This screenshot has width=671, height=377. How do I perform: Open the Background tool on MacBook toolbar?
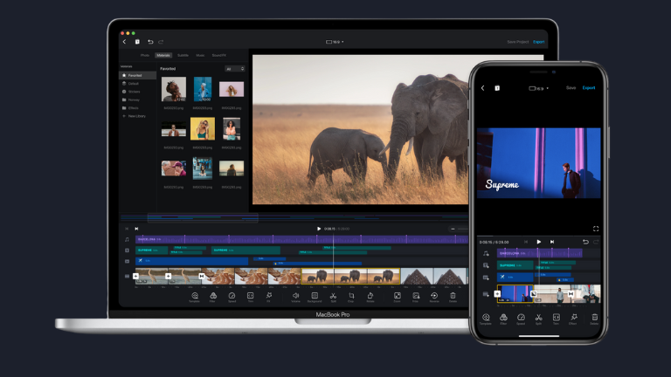315,297
